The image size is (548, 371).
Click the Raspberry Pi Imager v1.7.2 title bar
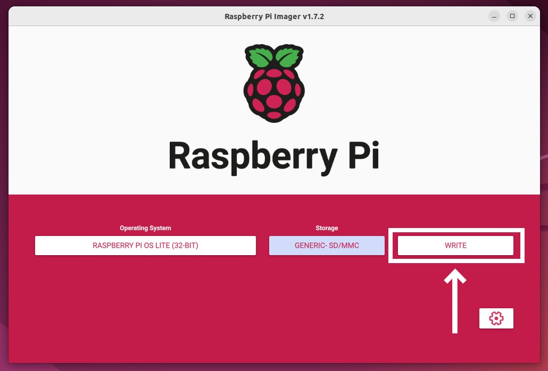click(x=274, y=16)
